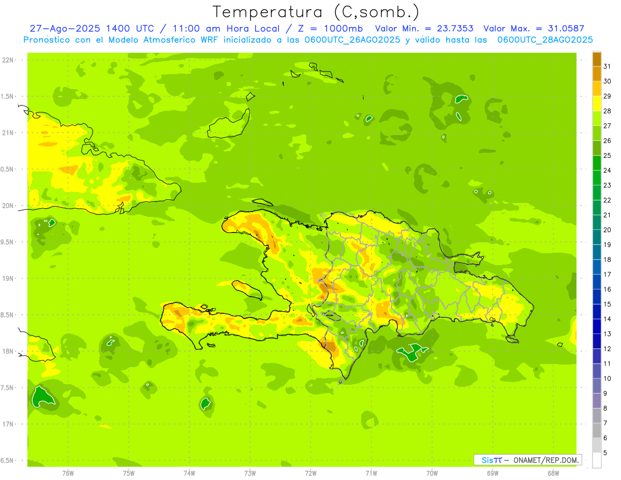The image size is (621, 480).
Task: Click the '18N' latitude label
Action: point(8,351)
